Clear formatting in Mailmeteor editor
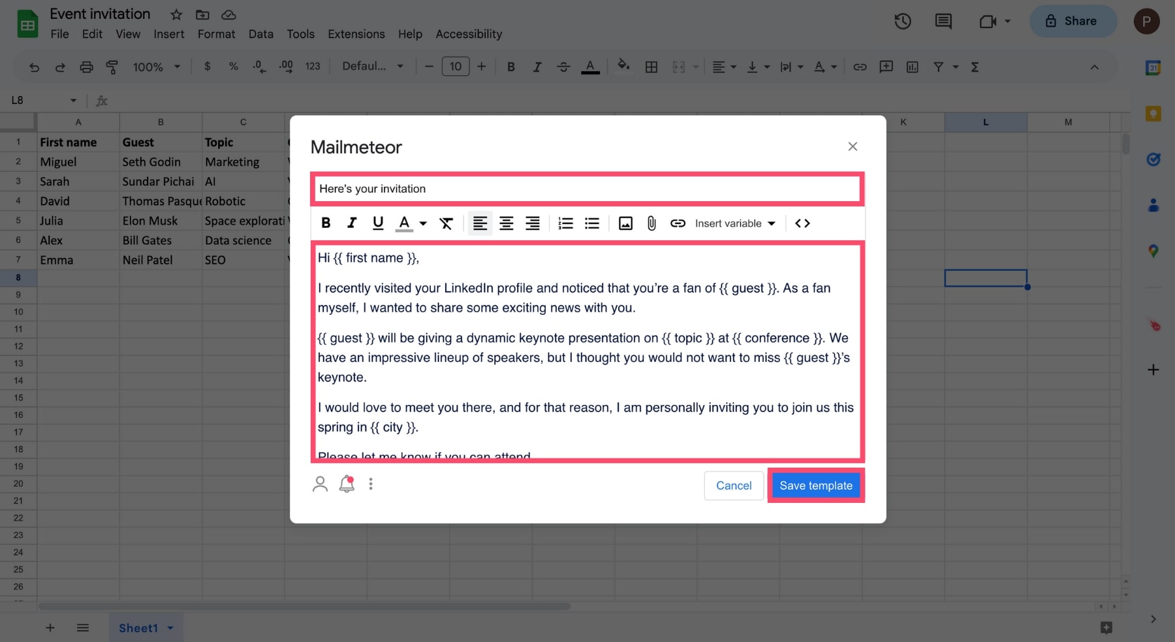 pos(446,223)
